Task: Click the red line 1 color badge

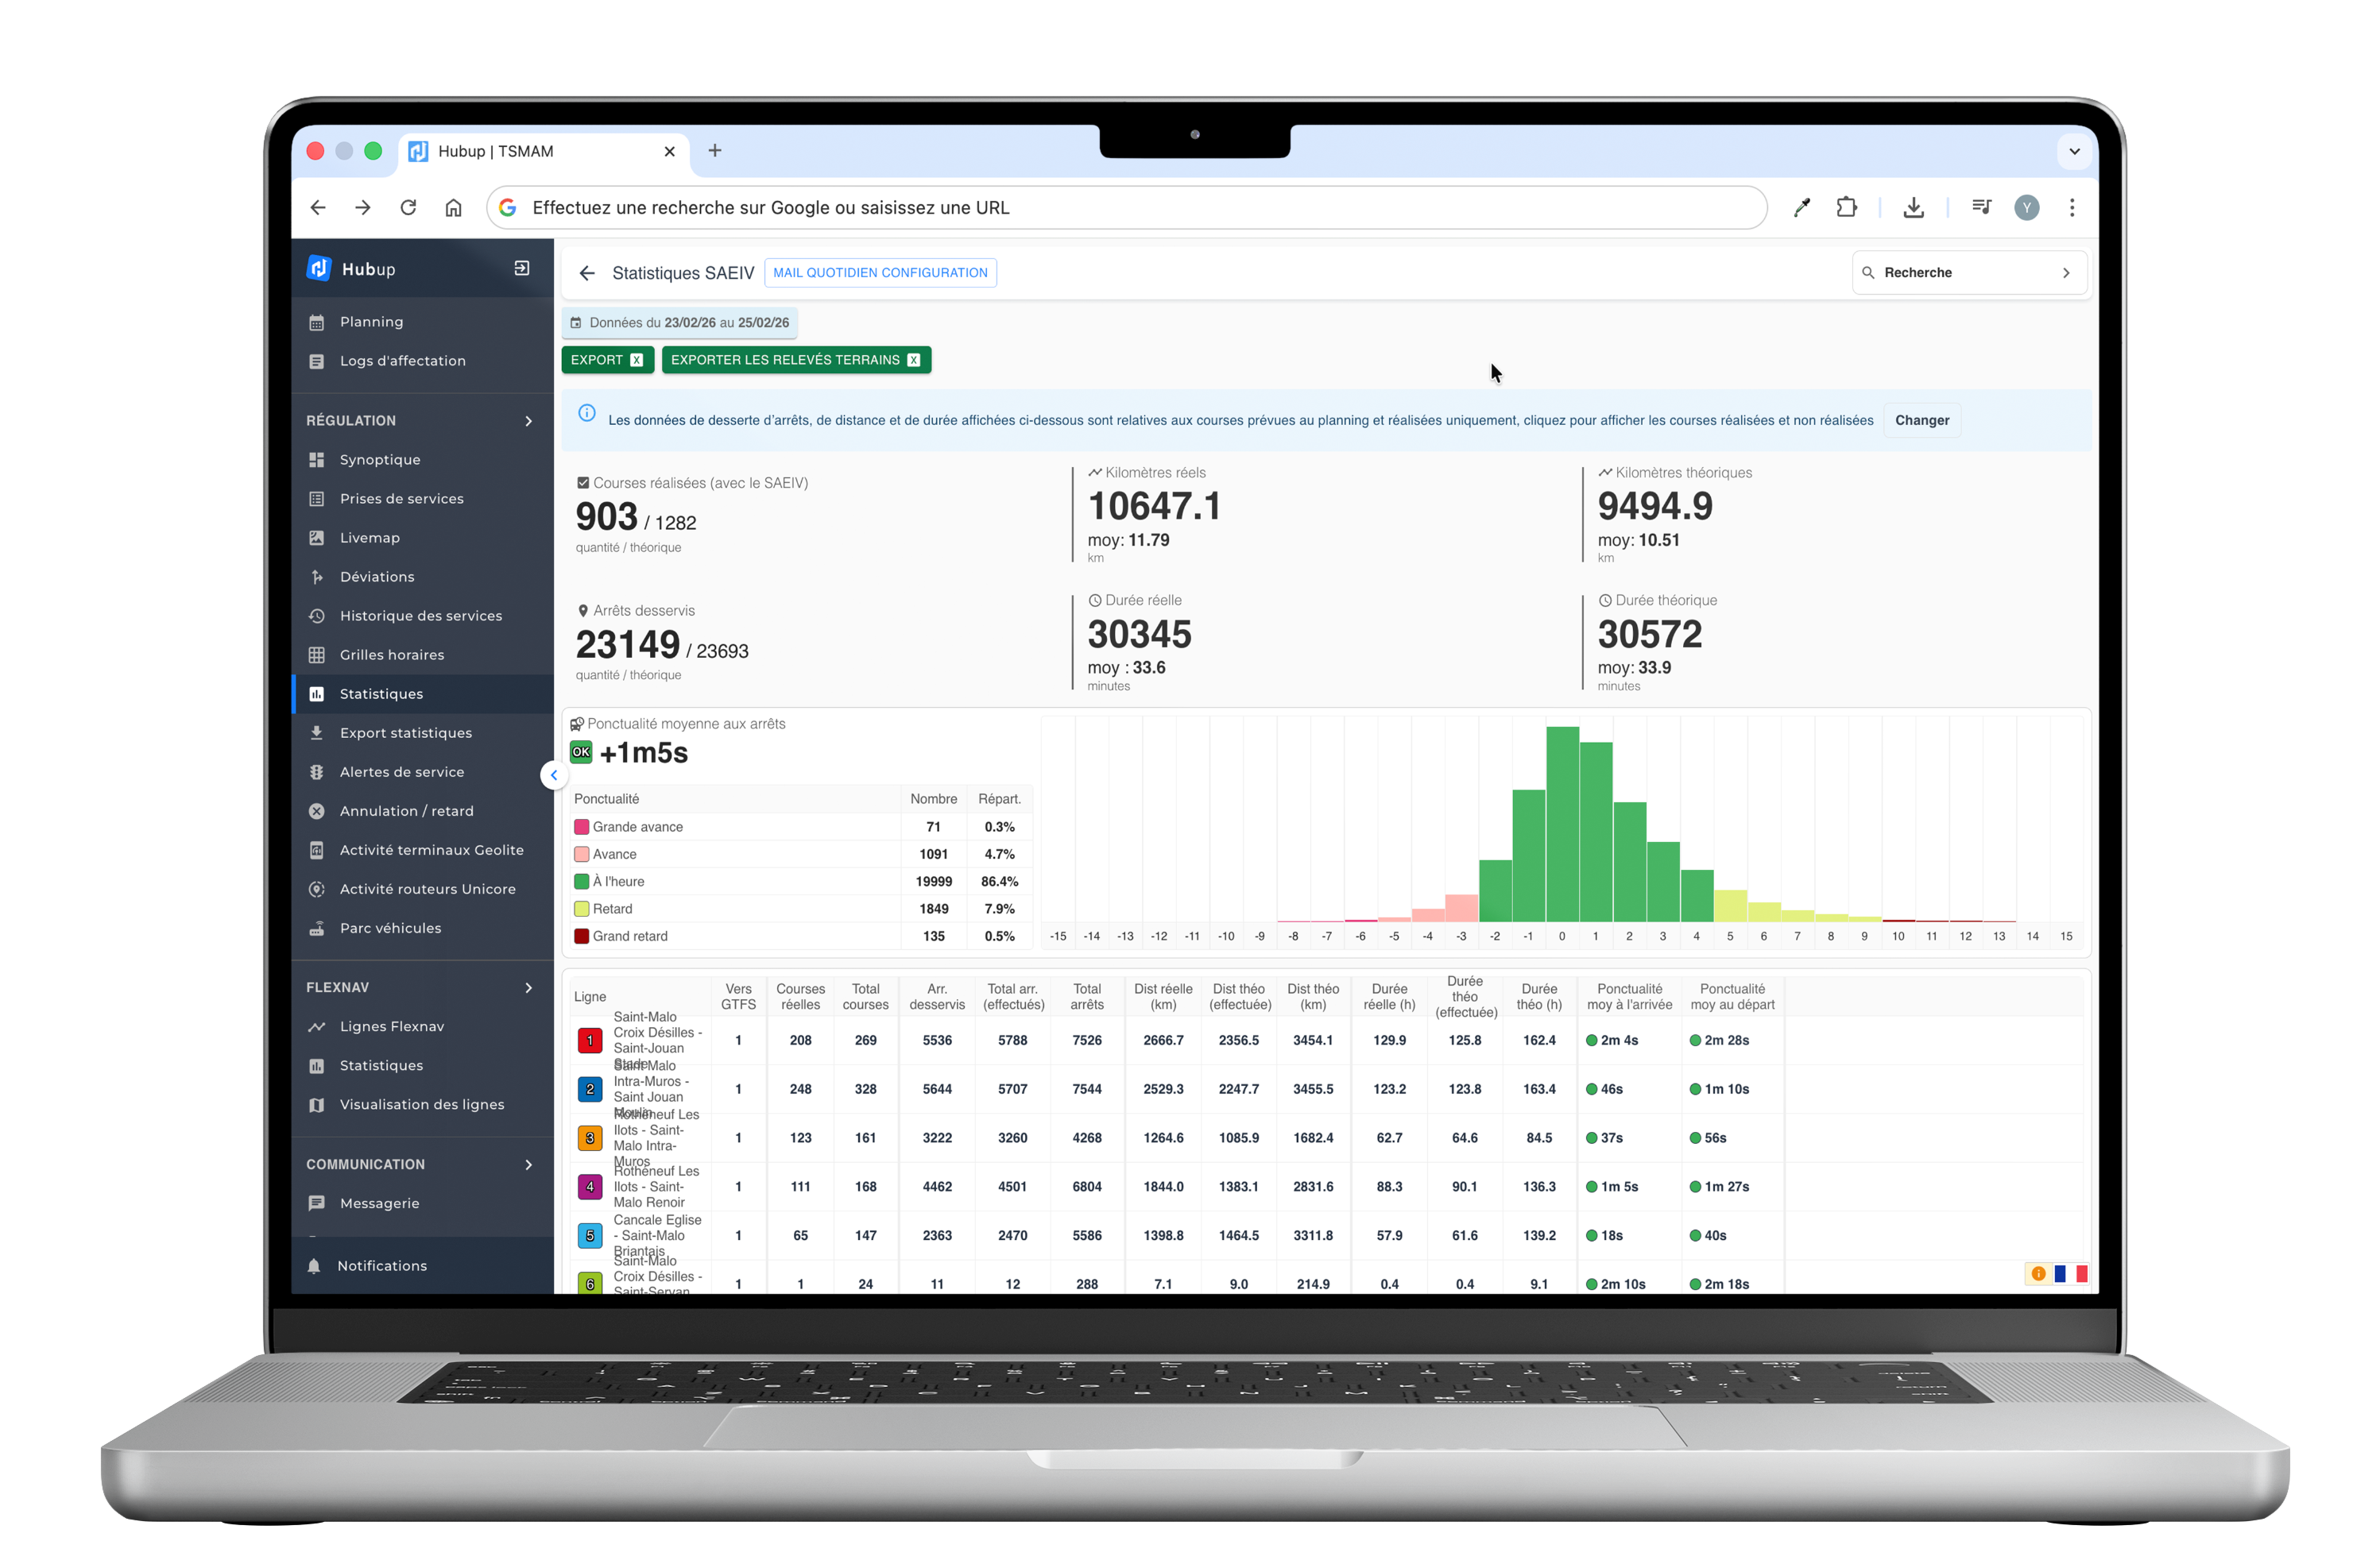Action: (x=590, y=1041)
